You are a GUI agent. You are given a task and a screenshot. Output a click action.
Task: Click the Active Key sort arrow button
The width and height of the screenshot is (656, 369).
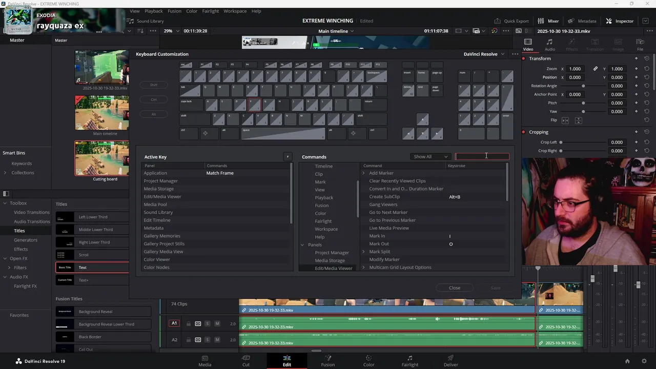point(288,157)
